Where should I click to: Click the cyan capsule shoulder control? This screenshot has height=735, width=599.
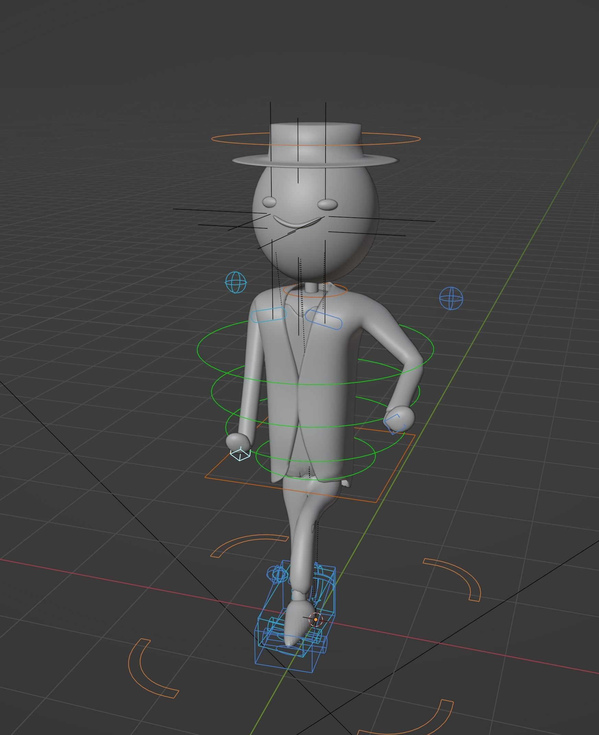point(269,315)
